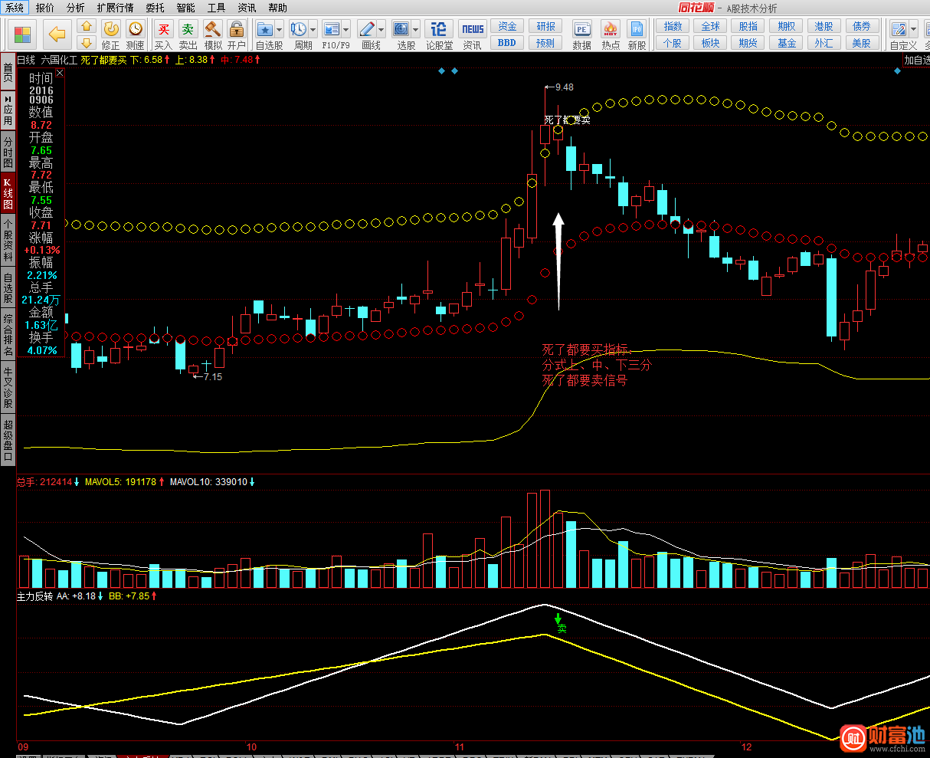Open the 智能 menu
This screenshot has width=930, height=758.
click(185, 8)
